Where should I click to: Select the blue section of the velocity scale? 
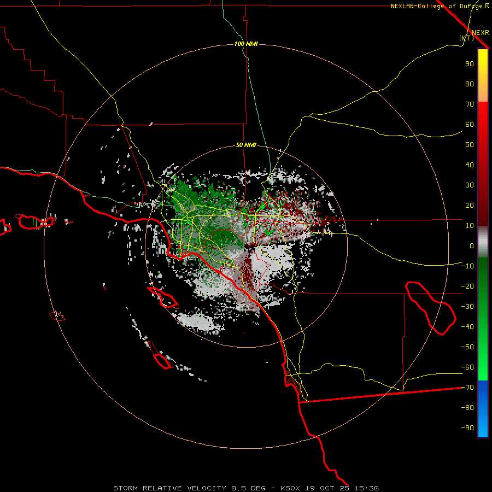point(483,409)
